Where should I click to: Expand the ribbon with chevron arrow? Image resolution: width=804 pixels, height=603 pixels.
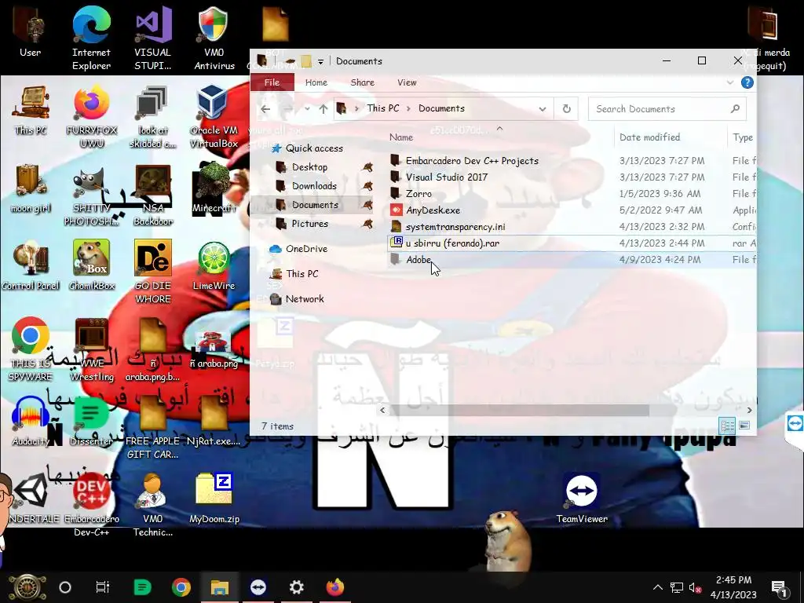[x=730, y=82]
